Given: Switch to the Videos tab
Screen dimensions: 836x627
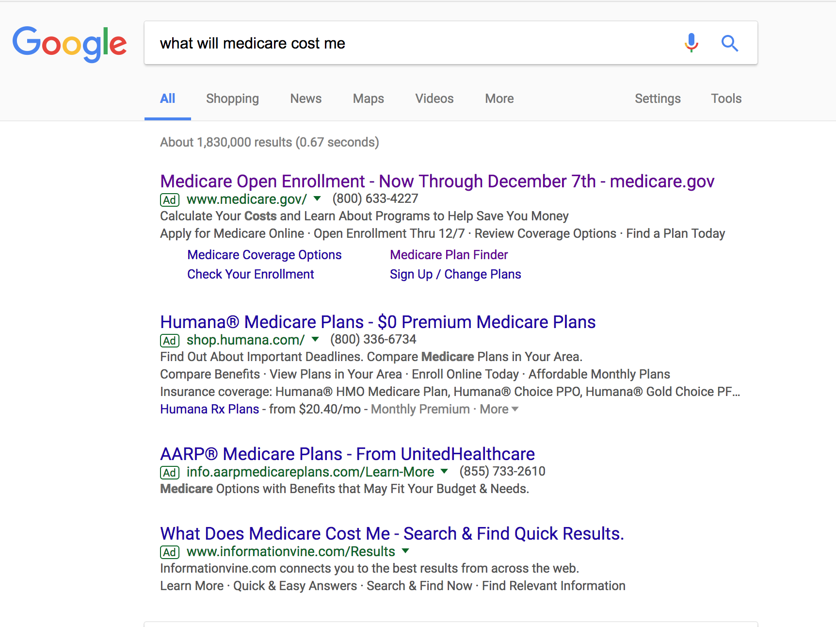Looking at the screenshot, I should coord(434,99).
